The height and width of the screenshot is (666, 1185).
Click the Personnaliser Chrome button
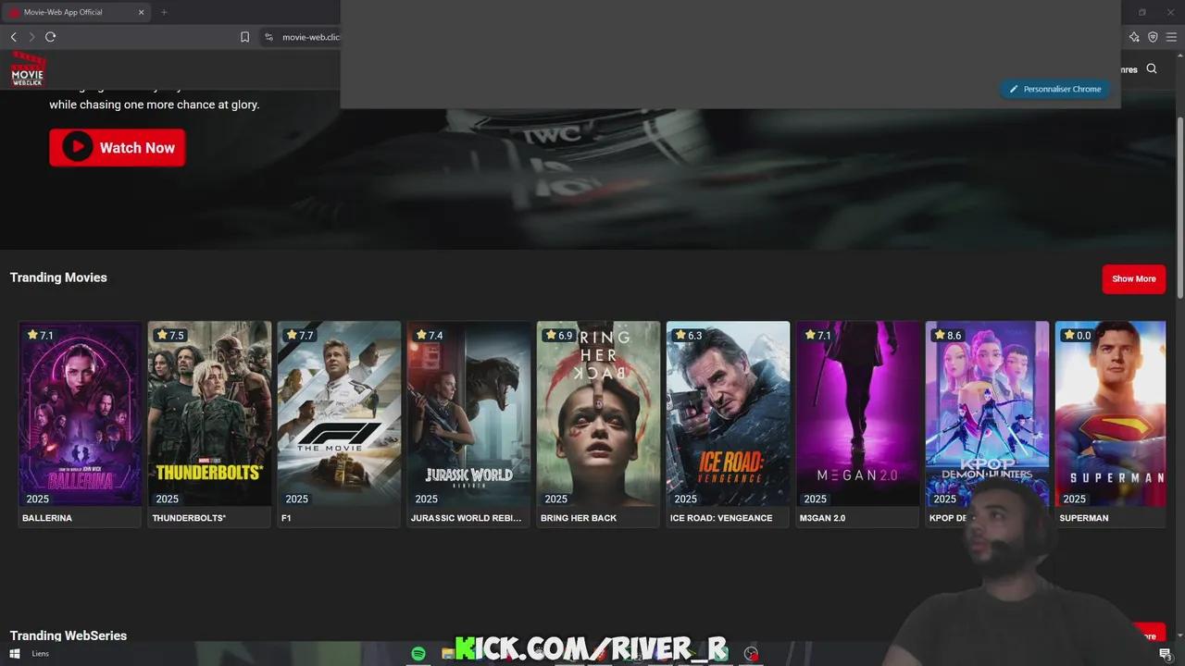1054,89
